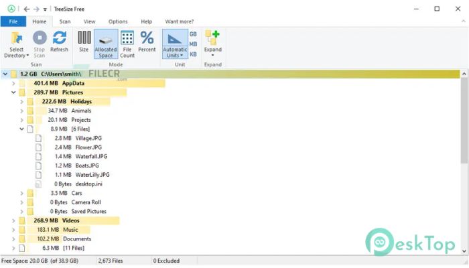Collapse the C:\Users\smith root node

[5, 74]
